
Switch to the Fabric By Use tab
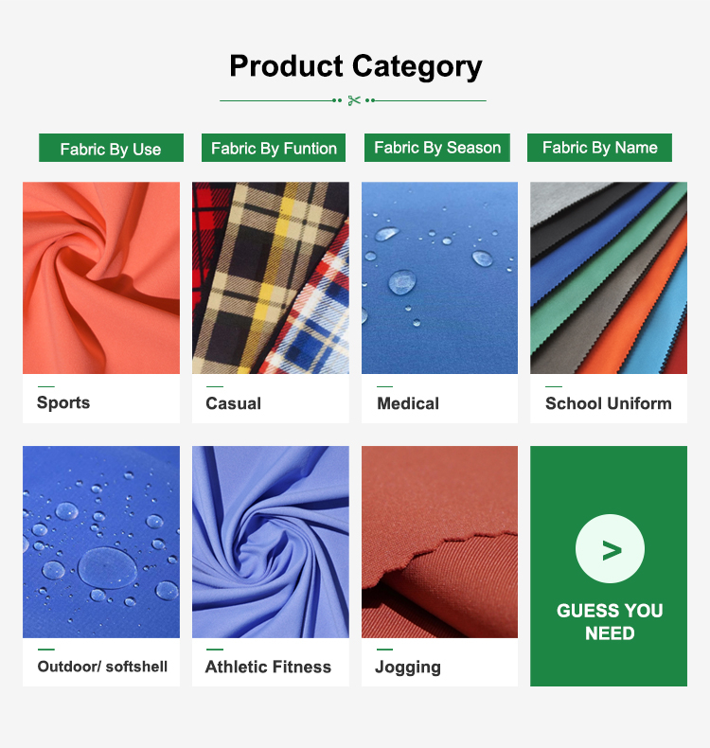coord(111,148)
